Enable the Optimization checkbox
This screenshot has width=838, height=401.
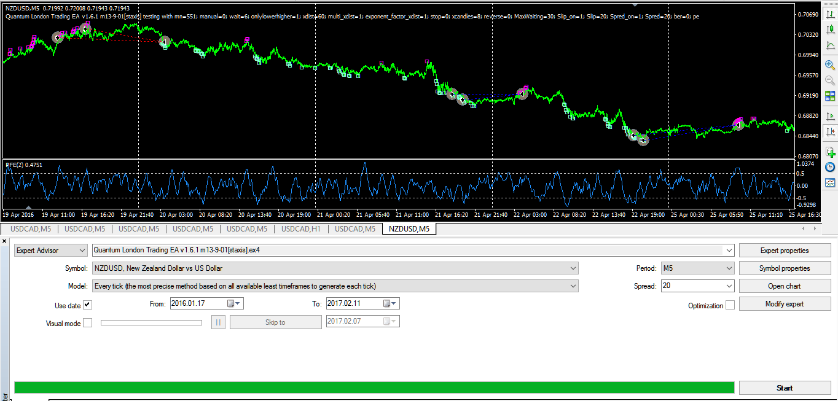[730, 305]
